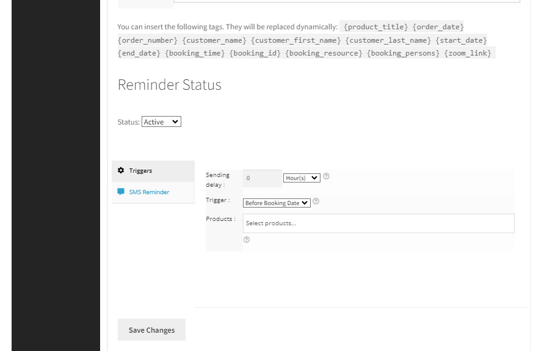The height and width of the screenshot is (351, 539).
Task: Click the {order_date} tag
Action: click(438, 27)
